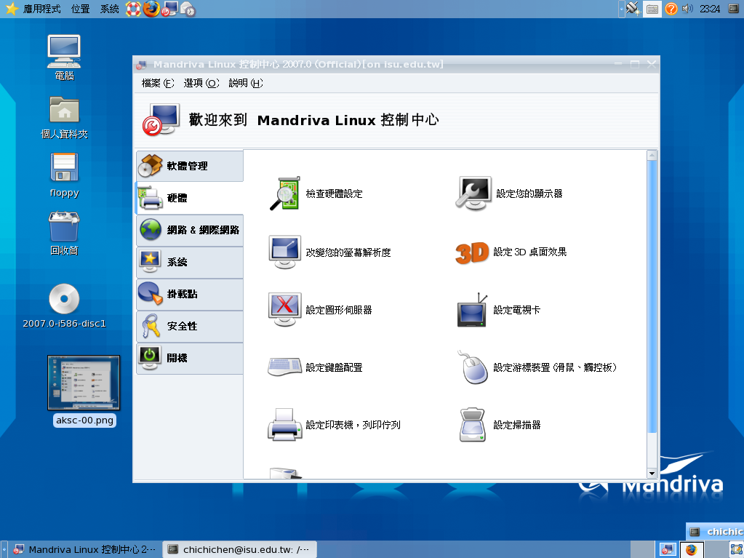Open the hardware check icon (檢查硬體設定)
The width and height of the screenshot is (744, 558).
tap(284, 194)
